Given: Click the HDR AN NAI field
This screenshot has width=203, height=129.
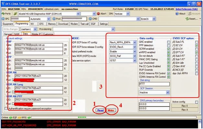Looking at the screenshot, I should pos(39,76).
